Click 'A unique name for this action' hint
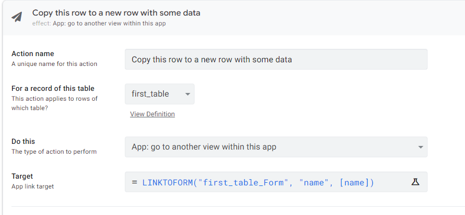The width and height of the screenshot is (465, 215). (54, 64)
